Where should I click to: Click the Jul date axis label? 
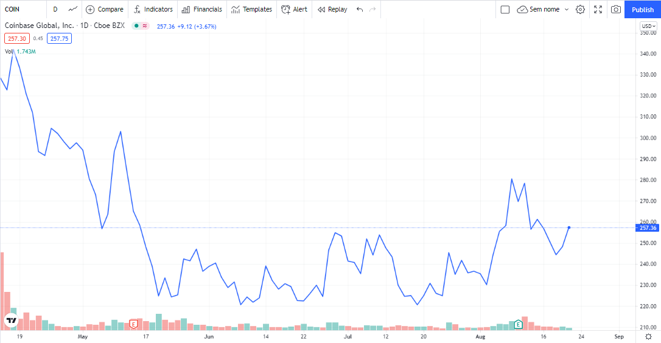click(x=348, y=336)
